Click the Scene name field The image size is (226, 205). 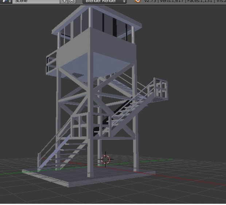coord(35,1)
